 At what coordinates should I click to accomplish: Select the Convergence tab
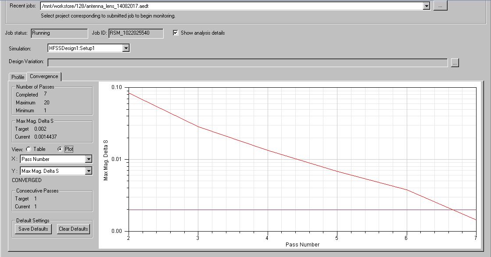(44, 76)
